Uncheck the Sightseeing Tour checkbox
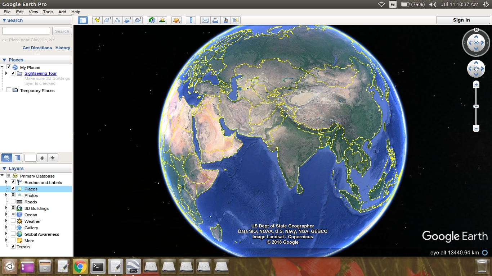The height and width of the screenshot is (276, 492). point(13,73)
